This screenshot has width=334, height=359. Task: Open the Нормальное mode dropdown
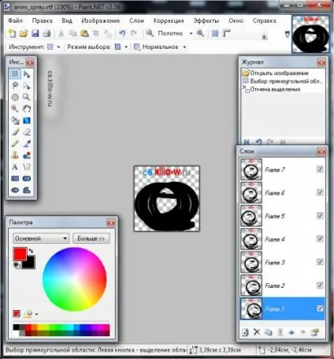click(184, 47)
